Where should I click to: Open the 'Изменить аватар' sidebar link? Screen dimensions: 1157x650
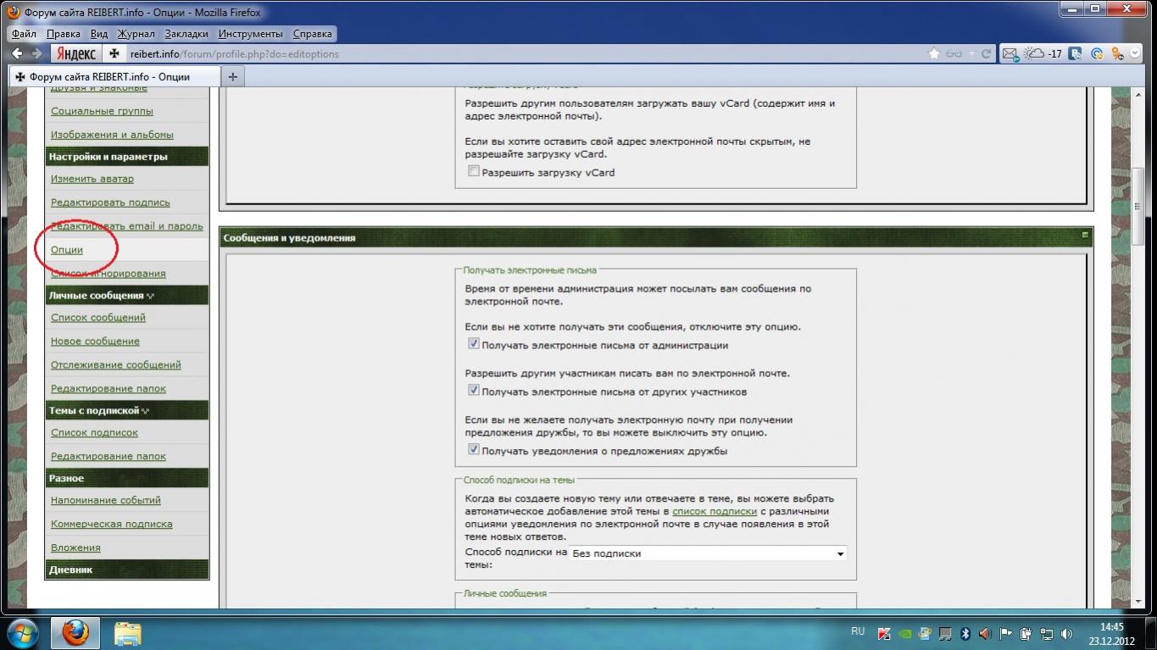click(x=92, y=179)
